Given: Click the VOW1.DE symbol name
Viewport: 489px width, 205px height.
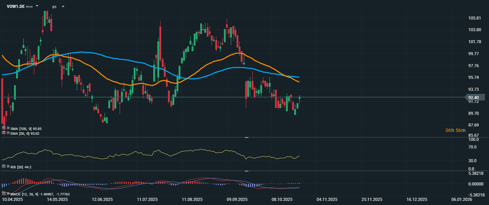Looking at the screenshot, I should tap(16, 7).
